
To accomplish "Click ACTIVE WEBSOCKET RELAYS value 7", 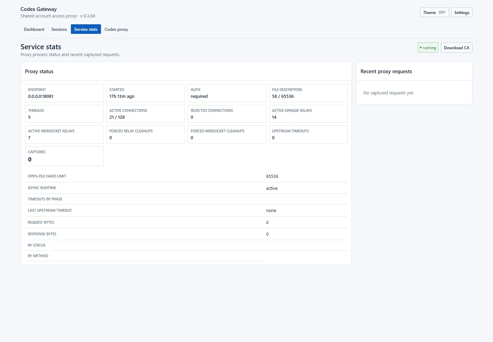I will 29,138.
